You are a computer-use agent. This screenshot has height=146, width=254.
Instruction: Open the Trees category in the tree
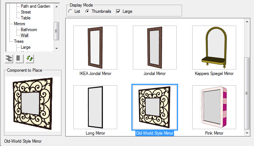pos(19,41)
